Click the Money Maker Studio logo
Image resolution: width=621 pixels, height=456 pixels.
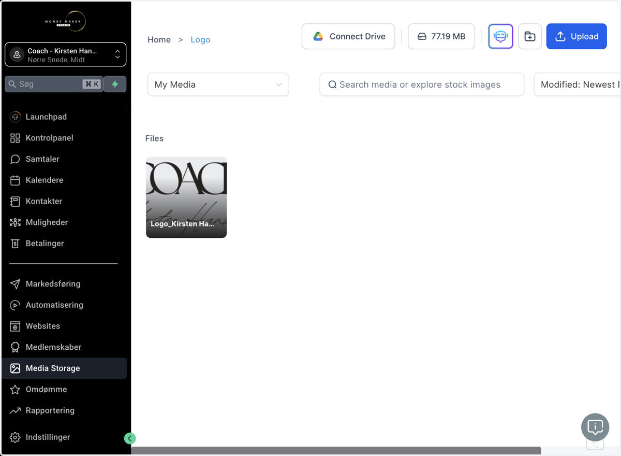pyautogui.click(x=65, y=22)
